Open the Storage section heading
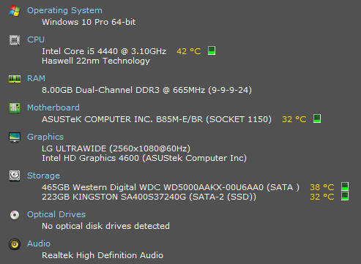 click(43, 176)
